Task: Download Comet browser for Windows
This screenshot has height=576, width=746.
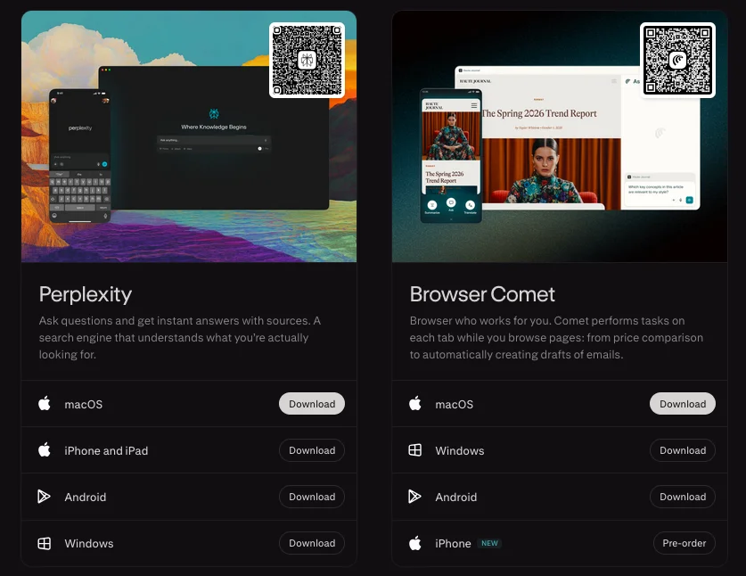Action: tap(683, 450)
